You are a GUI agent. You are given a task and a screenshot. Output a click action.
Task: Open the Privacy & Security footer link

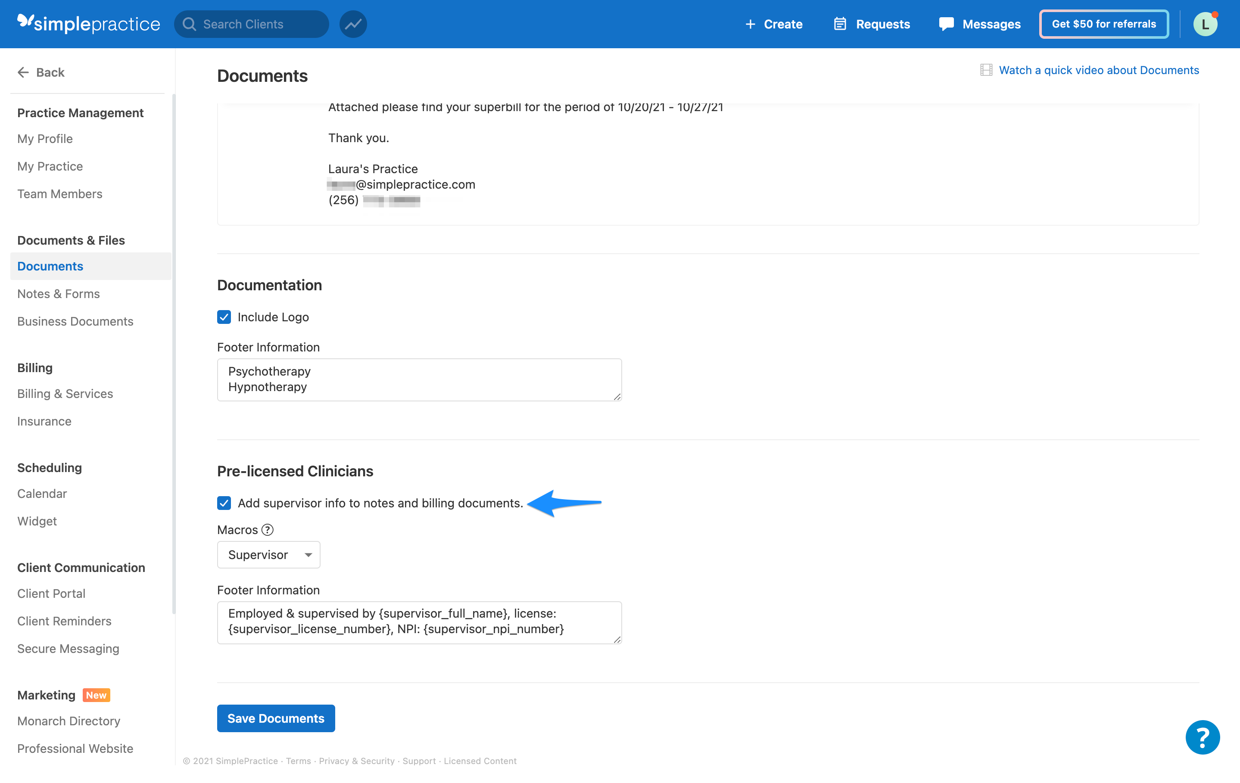click(x=356, y=761)
